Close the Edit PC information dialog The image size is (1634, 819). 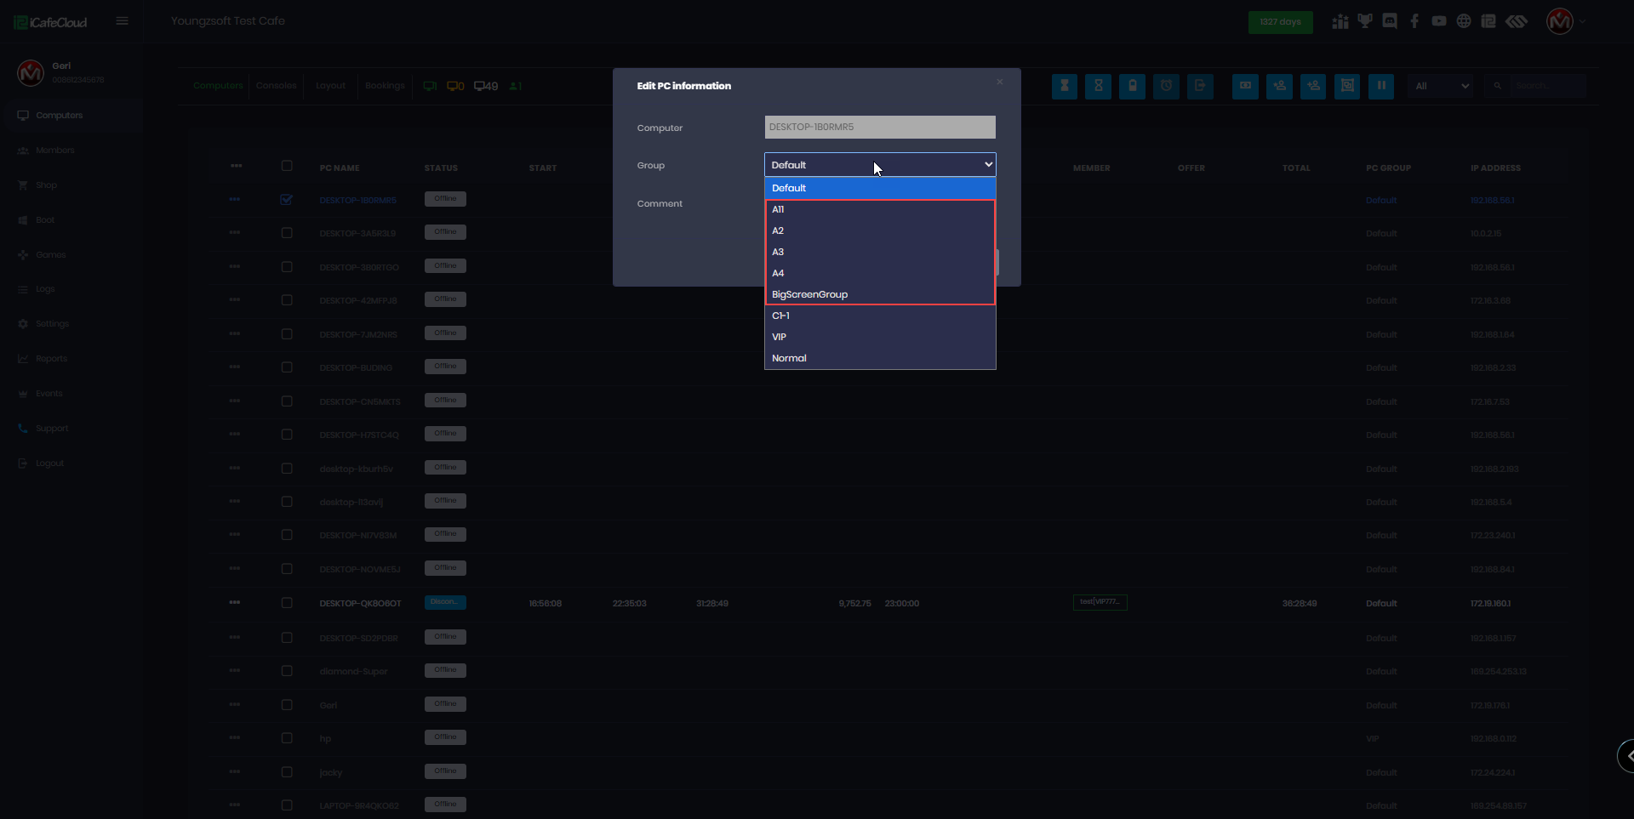pos(1000,82)
